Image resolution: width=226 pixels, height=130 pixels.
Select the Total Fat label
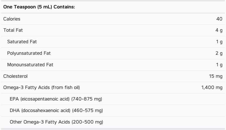(13, 30)
